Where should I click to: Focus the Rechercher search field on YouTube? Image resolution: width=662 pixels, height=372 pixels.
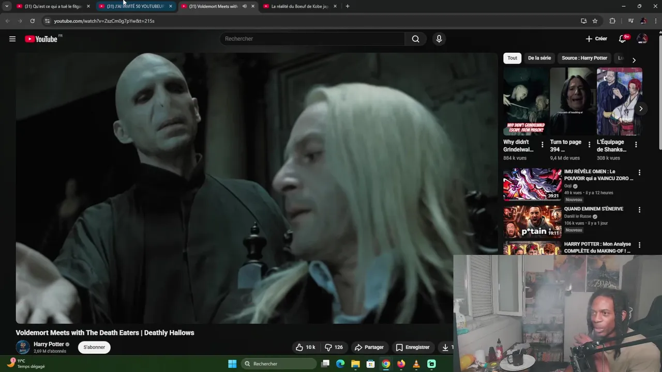point(313,39)
